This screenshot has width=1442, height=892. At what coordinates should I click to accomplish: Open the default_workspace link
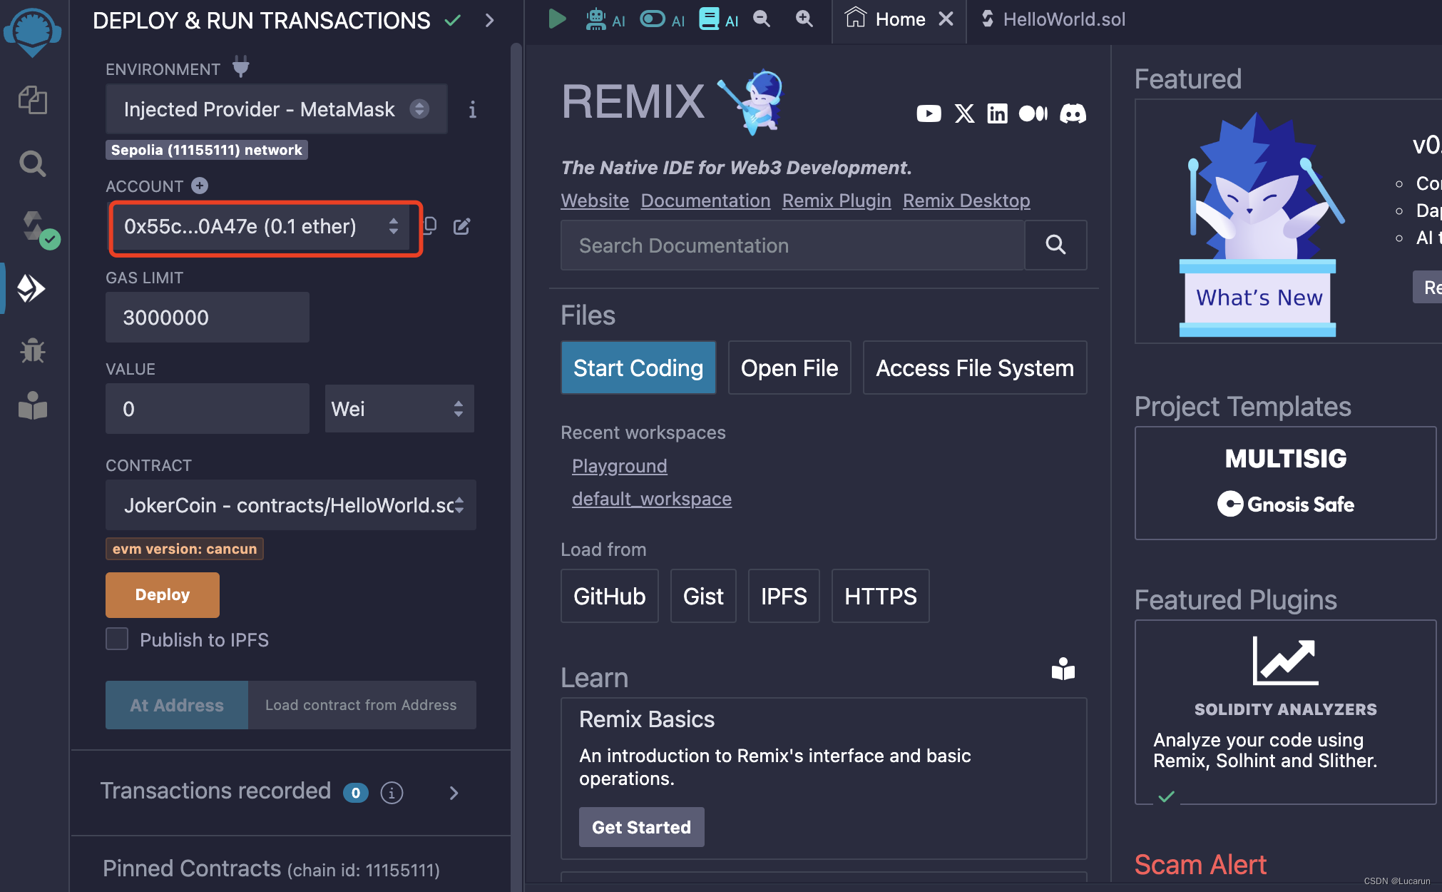point(652,499)
